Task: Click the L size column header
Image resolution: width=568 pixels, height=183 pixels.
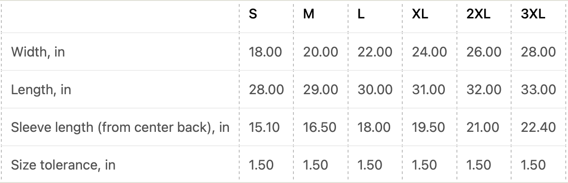Action: pos(361,14)
